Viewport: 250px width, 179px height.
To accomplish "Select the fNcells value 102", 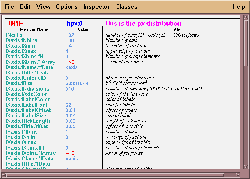I will point(70,35).
